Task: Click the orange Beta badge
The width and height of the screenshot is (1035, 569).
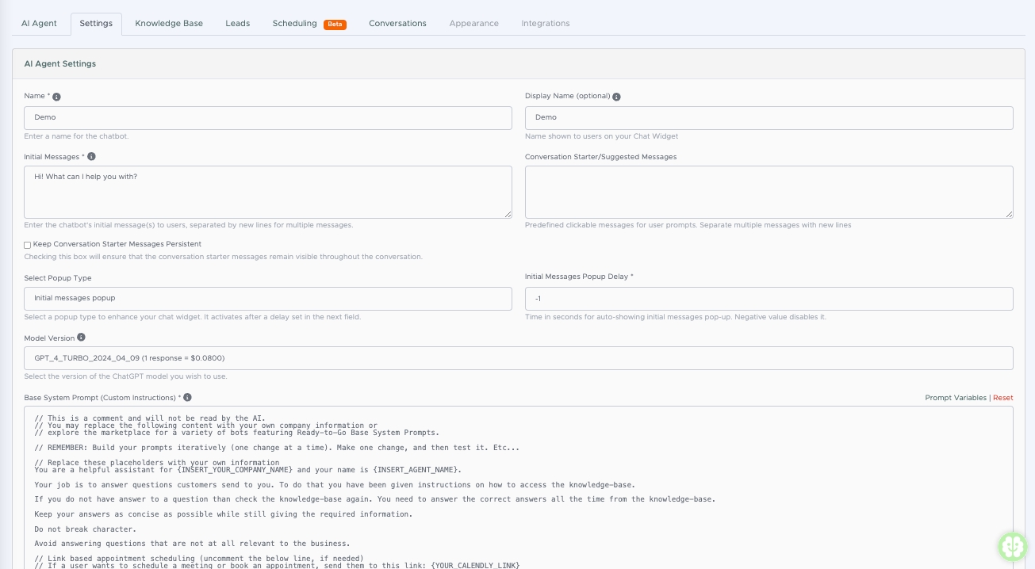Action: coord(335,24)
